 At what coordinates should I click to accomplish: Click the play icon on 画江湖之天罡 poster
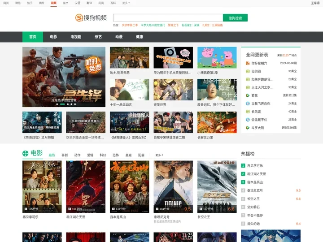pyautogui.click(x=70, y=209)
